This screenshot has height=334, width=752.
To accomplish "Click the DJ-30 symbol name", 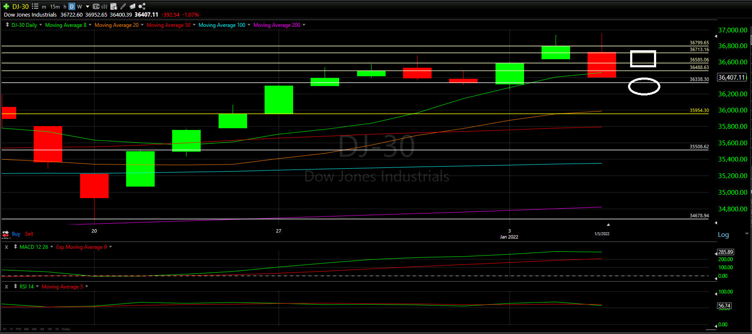I will click(x=20, y=6).
